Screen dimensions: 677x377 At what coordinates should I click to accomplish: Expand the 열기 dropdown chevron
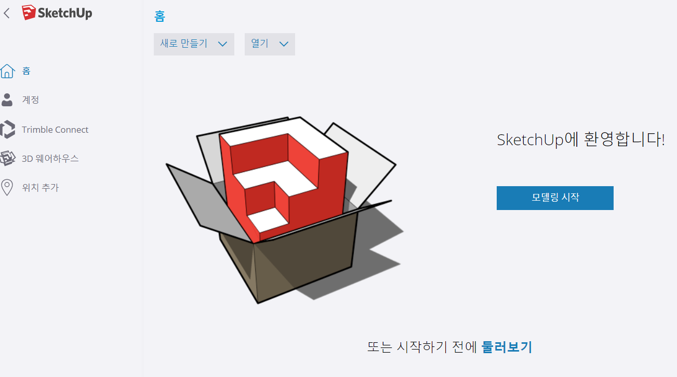point(284,44)
